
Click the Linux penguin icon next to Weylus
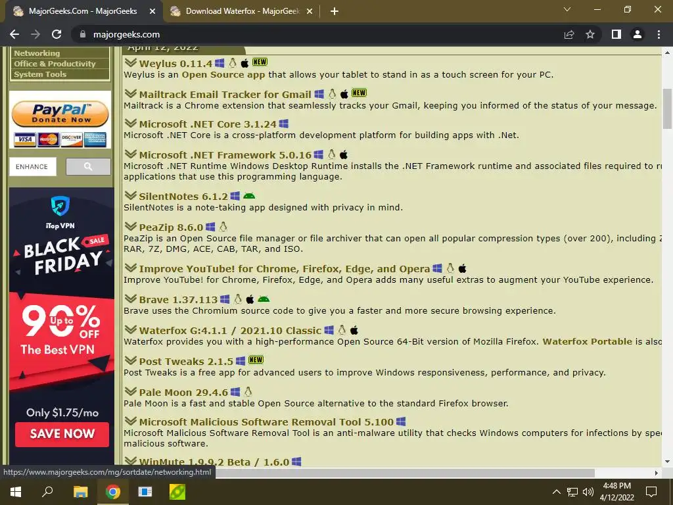tap(233, 63)
